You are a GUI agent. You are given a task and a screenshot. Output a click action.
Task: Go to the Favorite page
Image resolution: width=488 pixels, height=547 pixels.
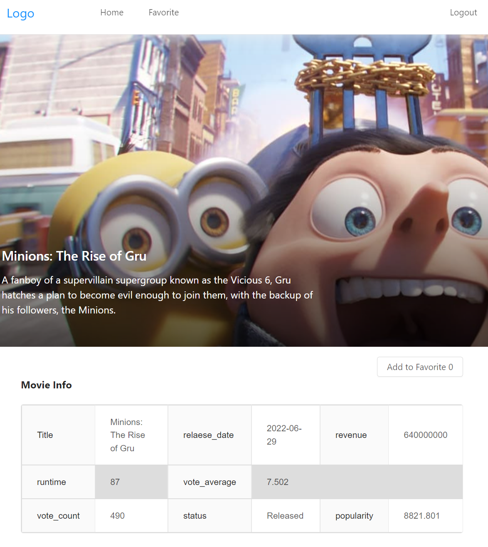[x=164, y=12]
